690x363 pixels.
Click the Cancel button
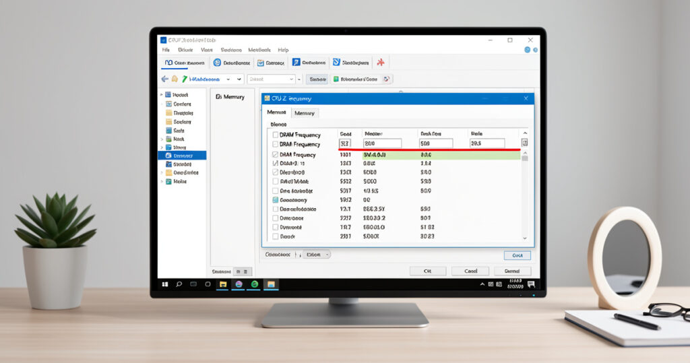pyautogui.click(x=470, y=271)
